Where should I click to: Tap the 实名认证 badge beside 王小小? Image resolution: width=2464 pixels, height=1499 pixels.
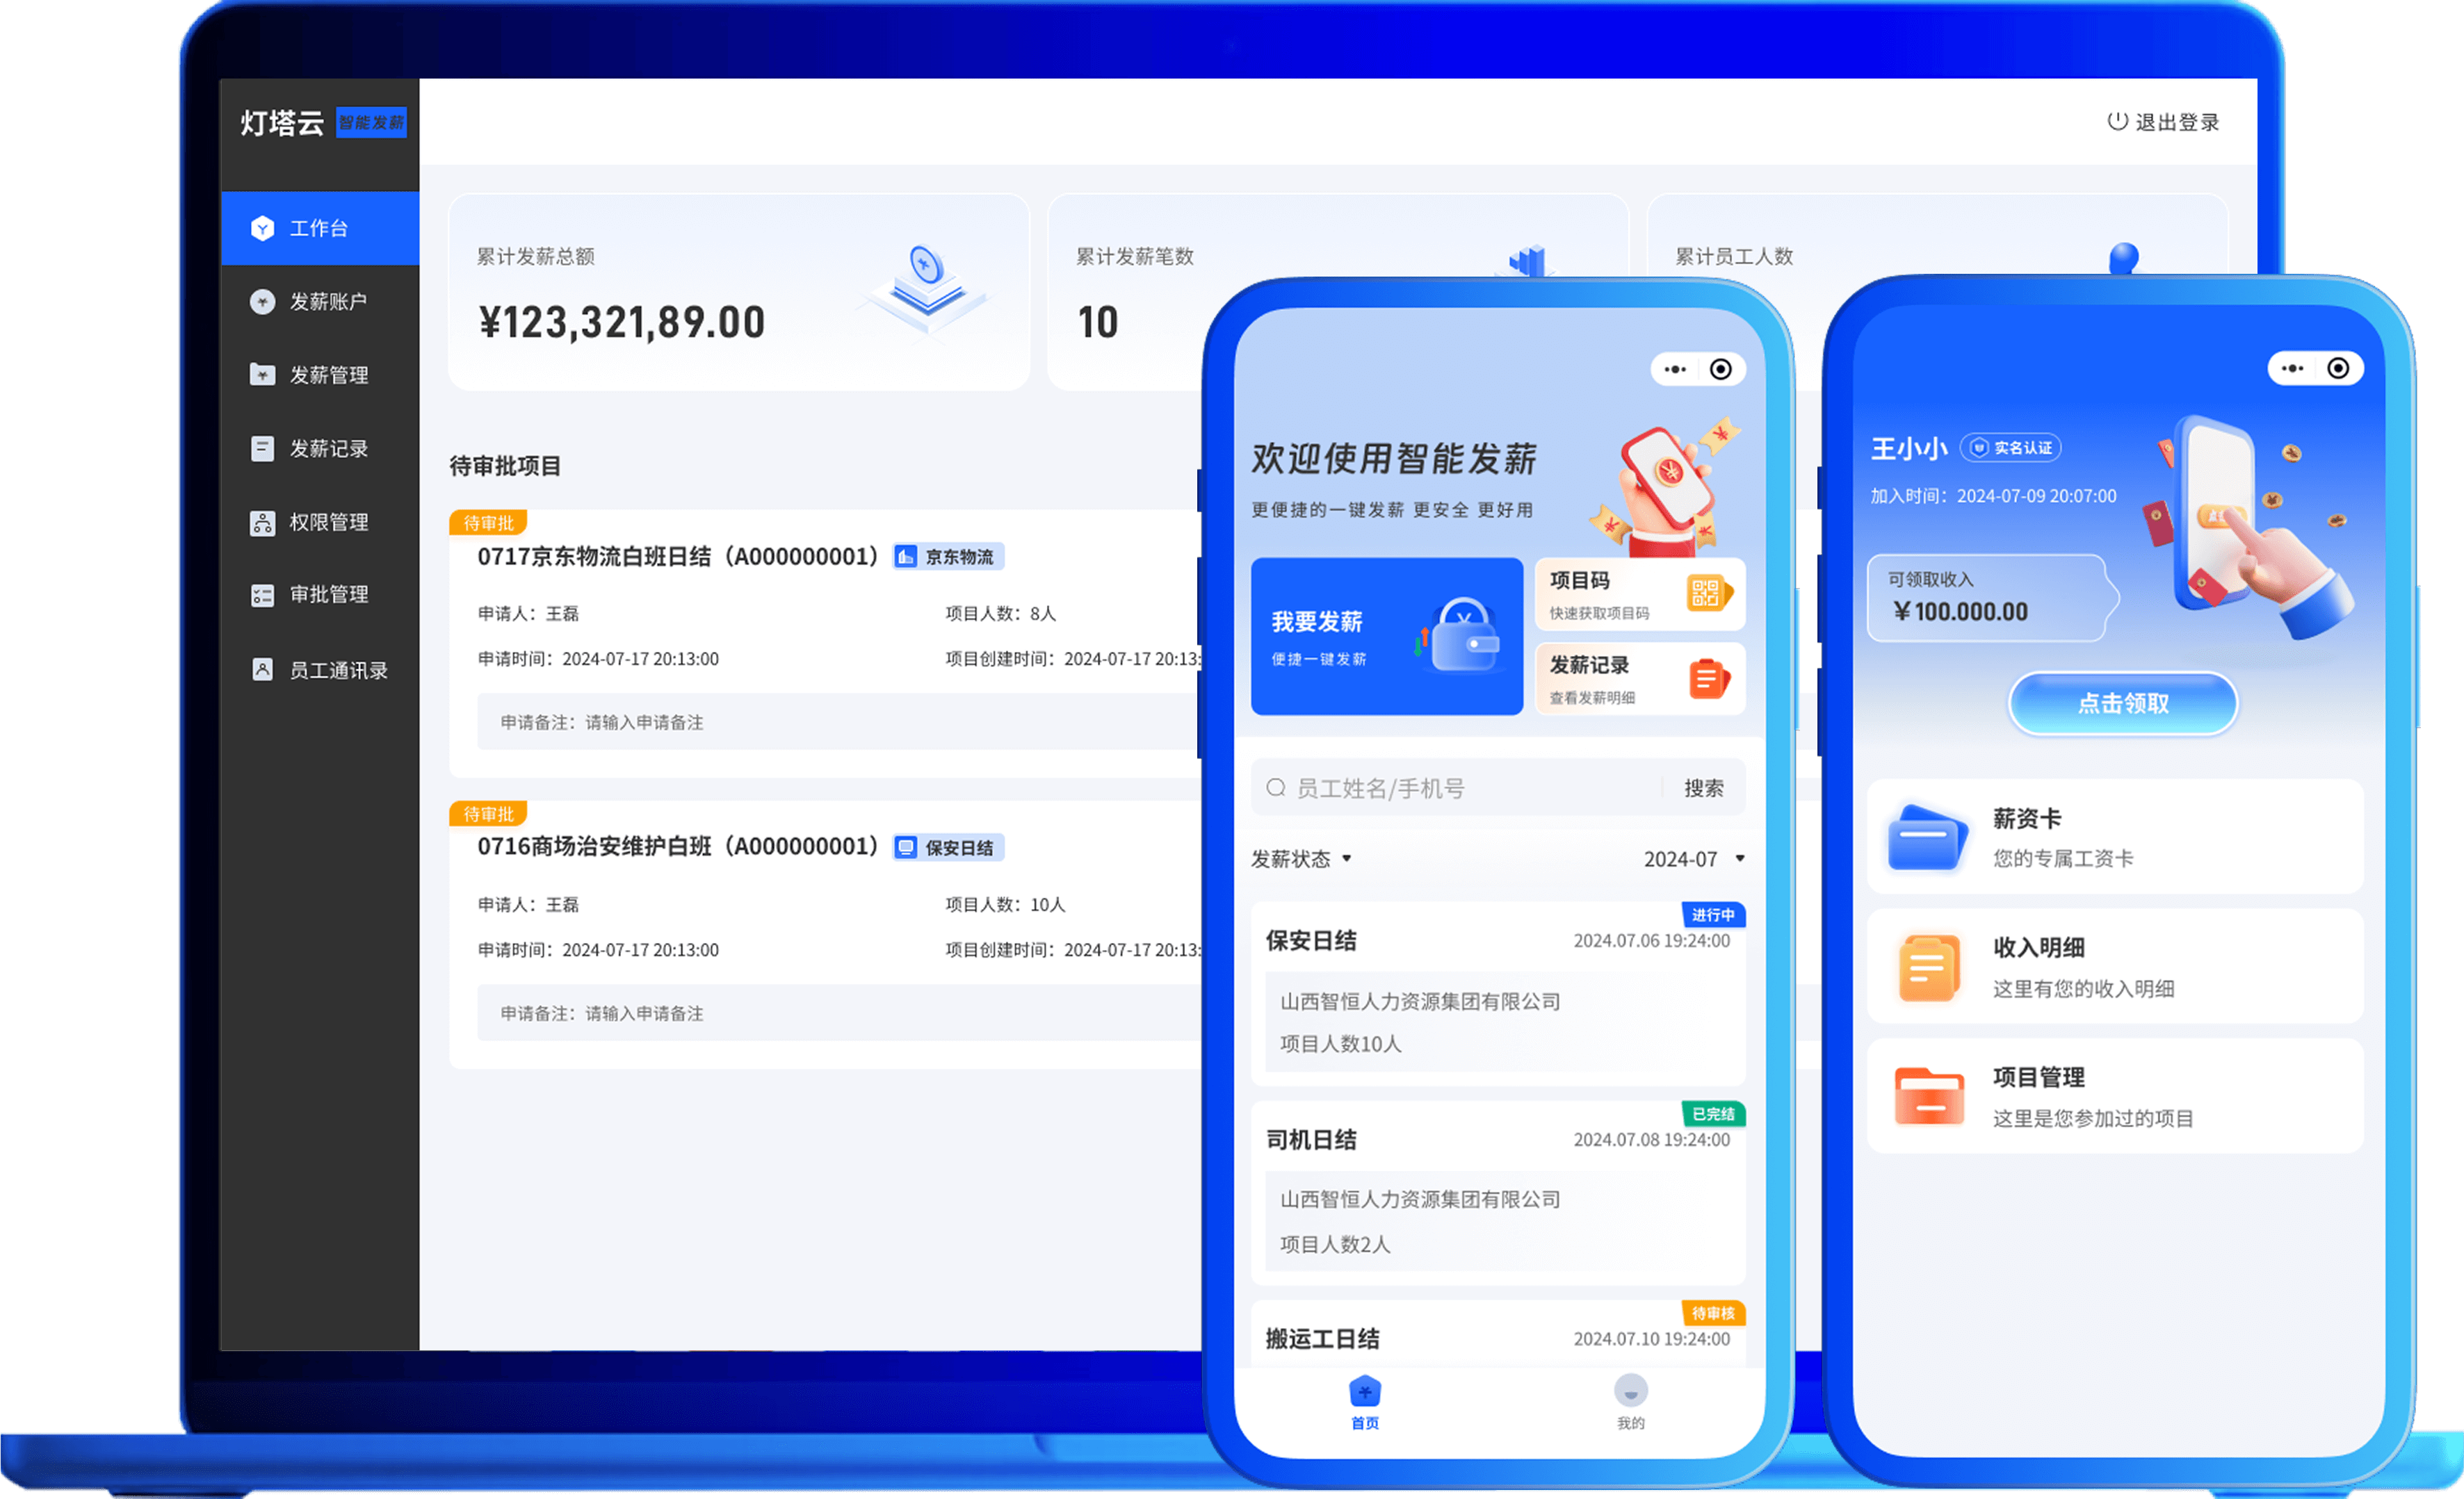click(x=2011, y=448)
